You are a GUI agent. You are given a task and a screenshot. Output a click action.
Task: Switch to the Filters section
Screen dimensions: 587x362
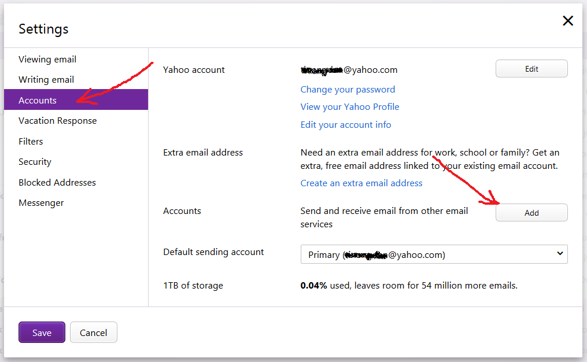pos(31,142)
